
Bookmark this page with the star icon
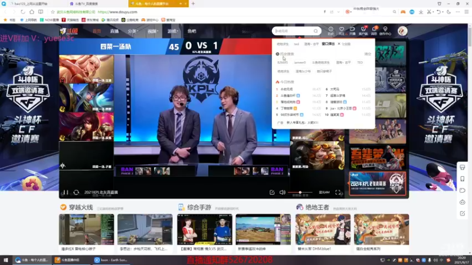click(53, 12)
